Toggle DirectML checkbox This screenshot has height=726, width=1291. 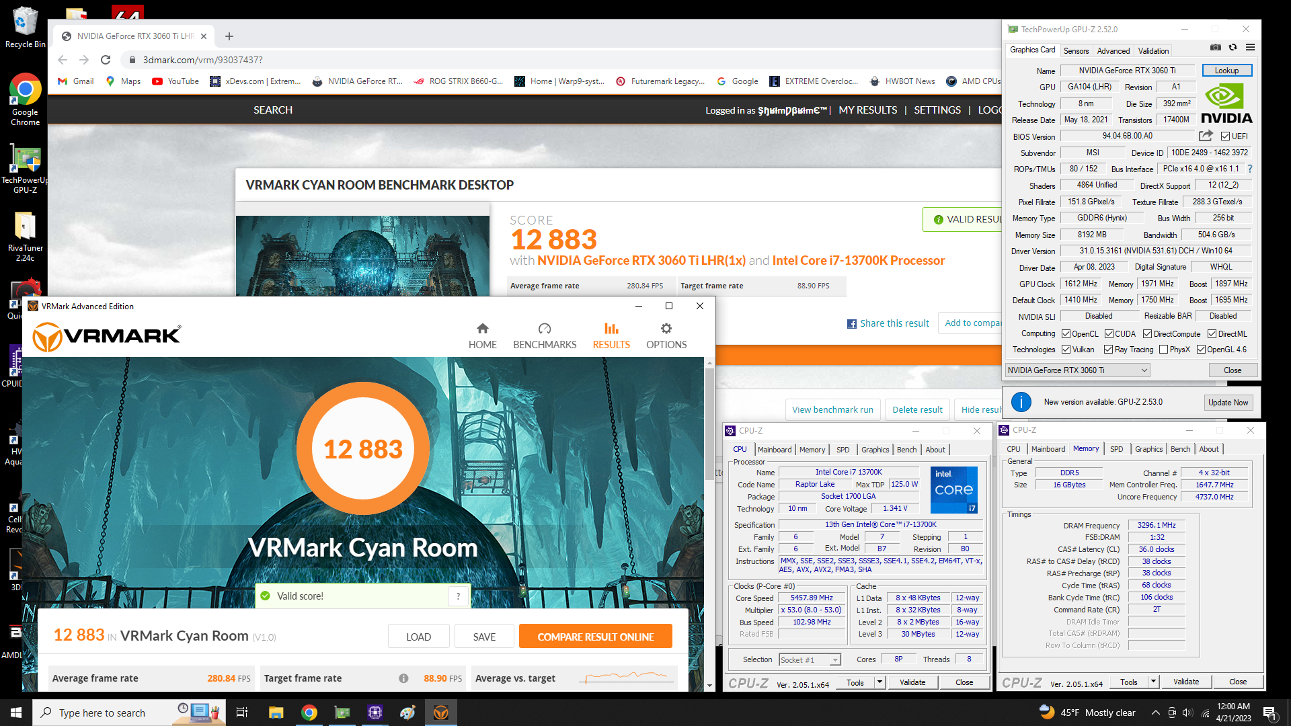click(x=1212, y=334)
